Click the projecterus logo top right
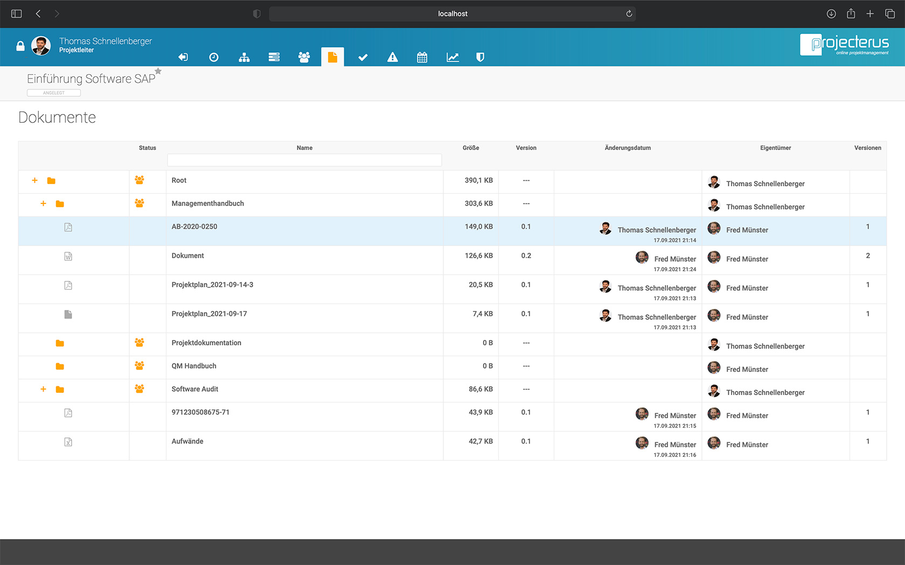 845,44
